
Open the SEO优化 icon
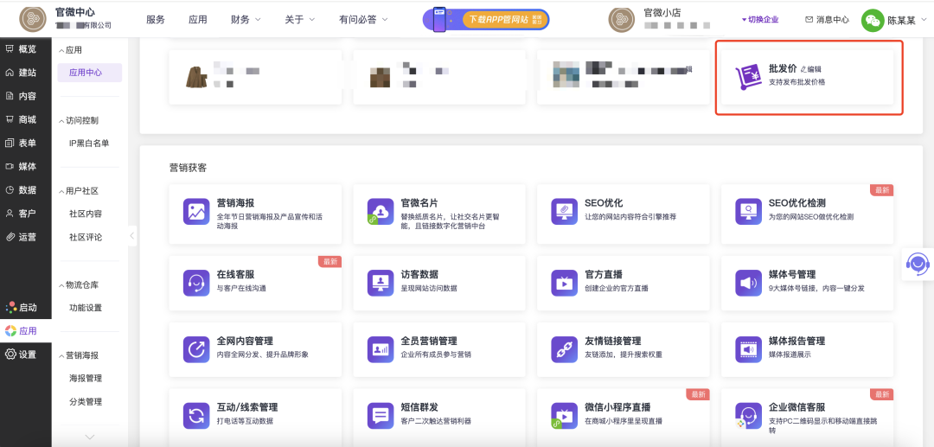click(x=564, y=212)
